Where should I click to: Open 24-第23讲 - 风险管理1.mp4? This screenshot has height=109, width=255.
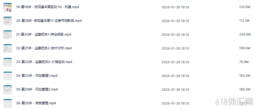[x=37, y=76]
